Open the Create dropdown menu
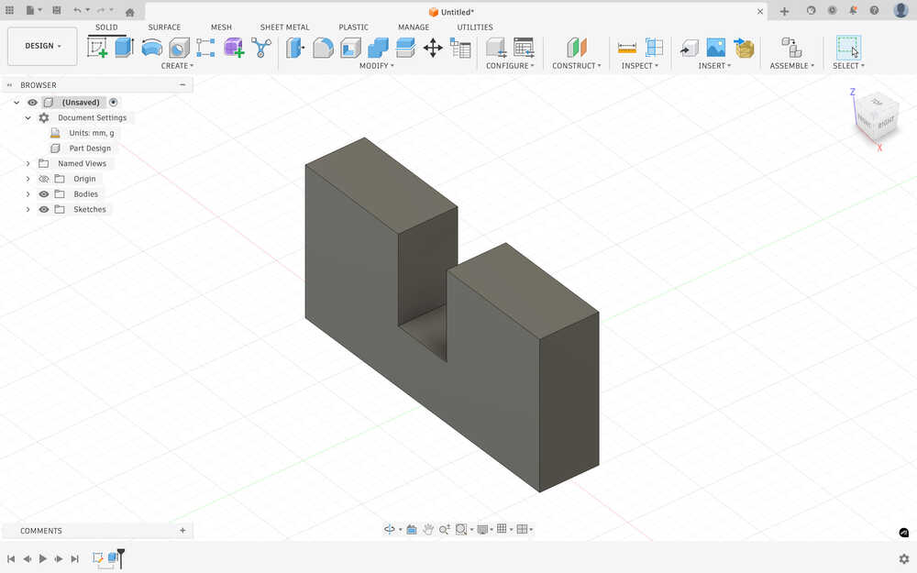The width and height of the screenshot is (917, 573). click(177, 66)
